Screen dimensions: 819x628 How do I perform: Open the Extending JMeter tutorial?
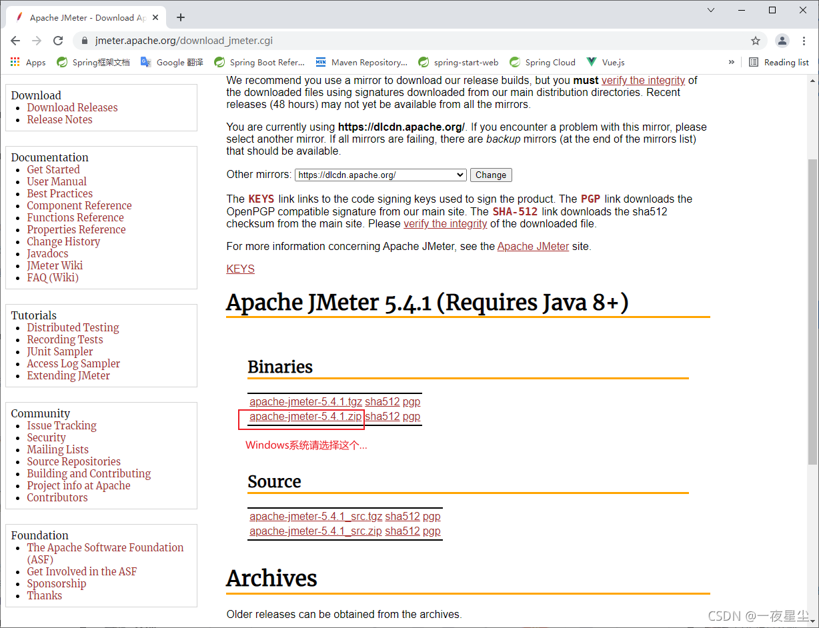[x=68, y=375]
